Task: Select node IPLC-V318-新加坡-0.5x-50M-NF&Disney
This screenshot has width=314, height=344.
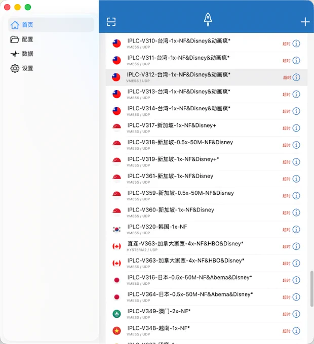Action: point(207,145)
